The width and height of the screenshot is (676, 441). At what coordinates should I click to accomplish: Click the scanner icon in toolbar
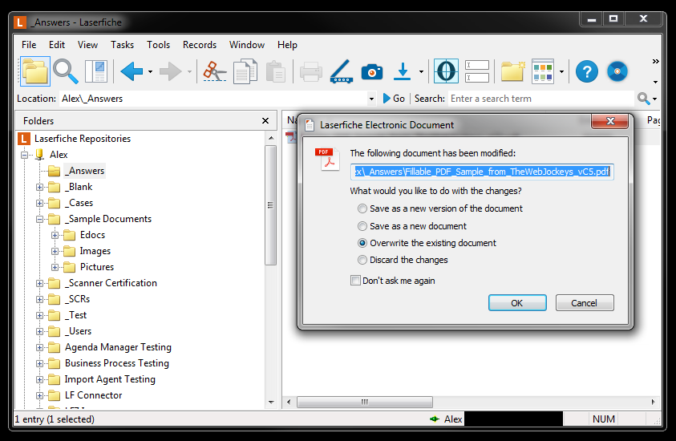tap(342, 71)
